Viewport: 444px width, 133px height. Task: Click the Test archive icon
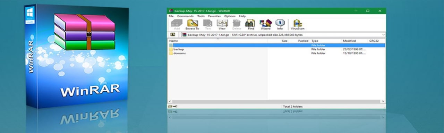pyautogui.click(x=208, y=24)
